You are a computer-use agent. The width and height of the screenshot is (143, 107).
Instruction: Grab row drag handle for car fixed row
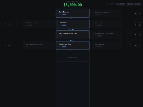[6, 45]
